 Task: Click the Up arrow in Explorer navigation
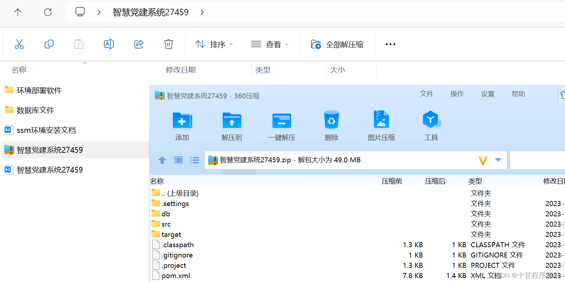click(x=18, y=12)
